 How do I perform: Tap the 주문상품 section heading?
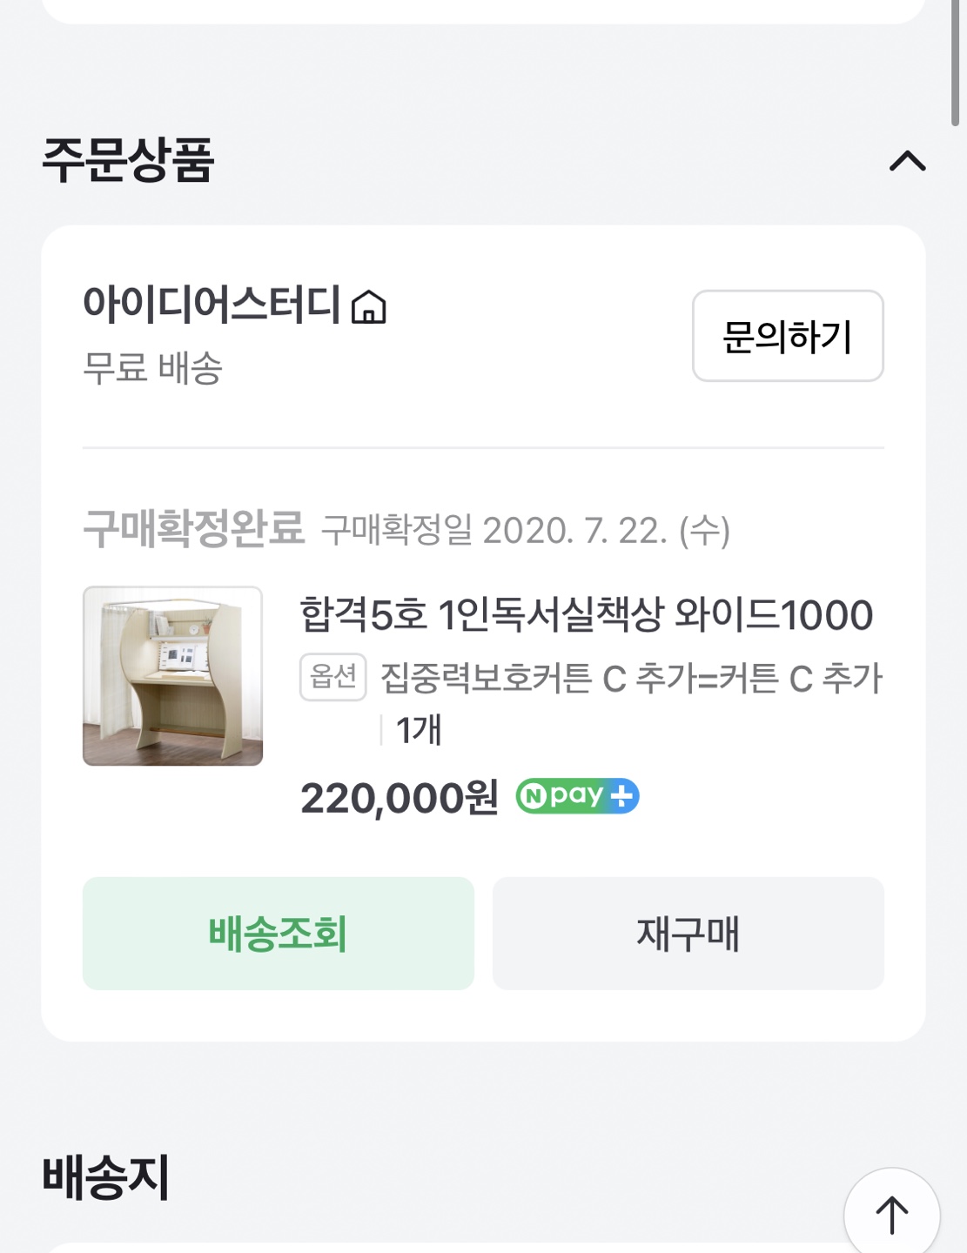(x=128, y=160)
